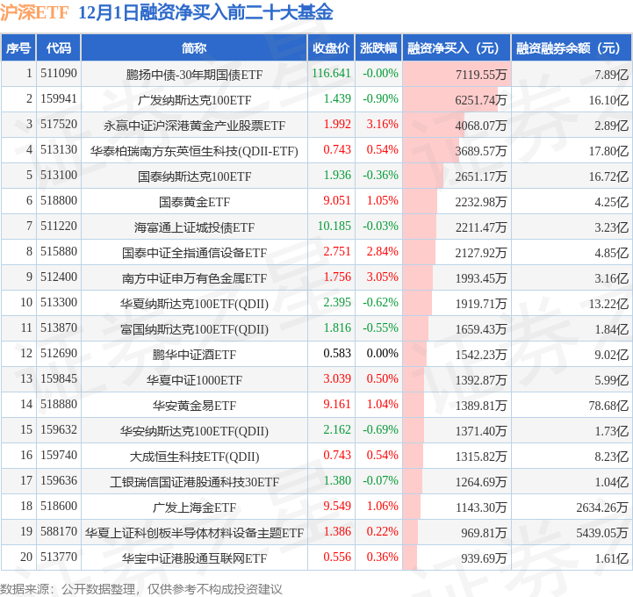Click net buy value 1392.87万
Screen dimensions: 633x597
tap(481, 380)
